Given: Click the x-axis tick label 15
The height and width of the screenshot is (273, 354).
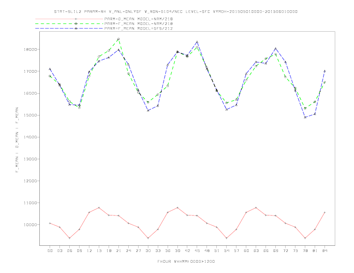Looking at the screenshot, I should (99, 251).
